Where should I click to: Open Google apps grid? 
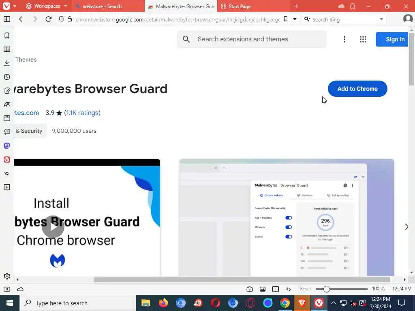coord(363,39)
